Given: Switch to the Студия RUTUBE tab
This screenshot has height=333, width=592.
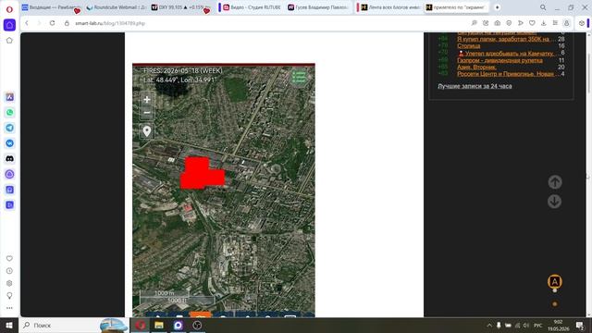Looking at the screenshot, I should [251, 7].
